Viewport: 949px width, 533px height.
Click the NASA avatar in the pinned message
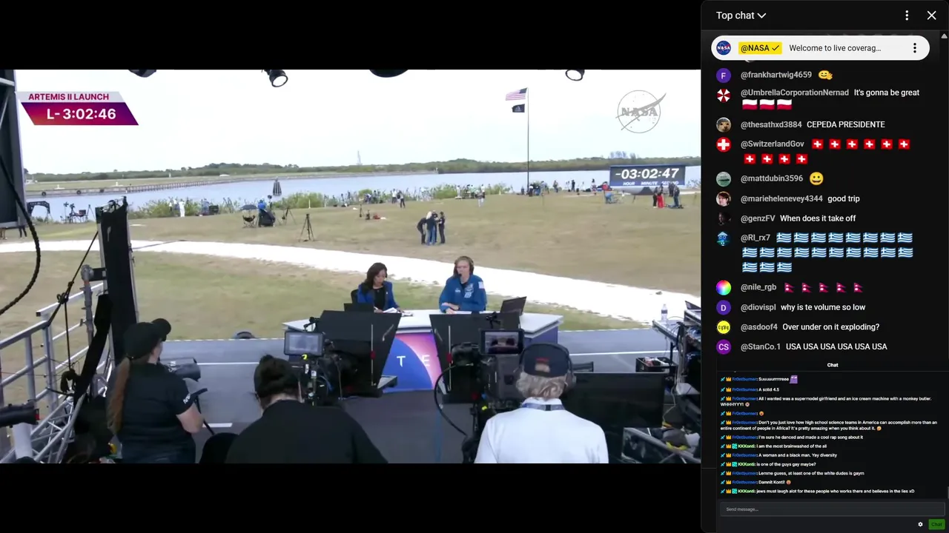pos(724,48)
